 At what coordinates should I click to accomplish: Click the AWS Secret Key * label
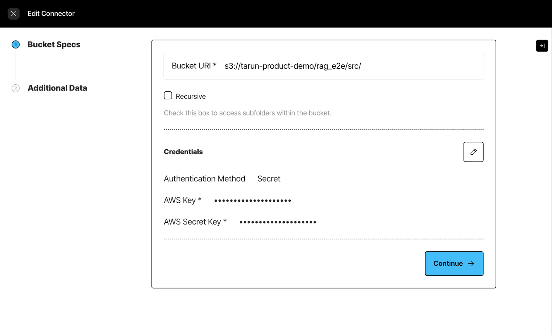point(195,222)
